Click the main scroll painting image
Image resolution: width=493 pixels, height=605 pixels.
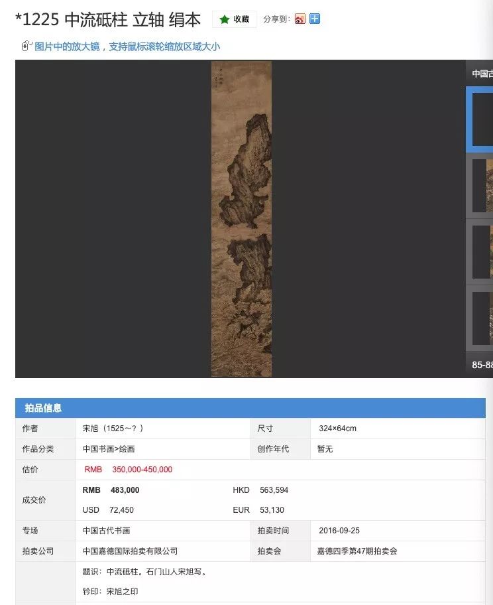242,219
